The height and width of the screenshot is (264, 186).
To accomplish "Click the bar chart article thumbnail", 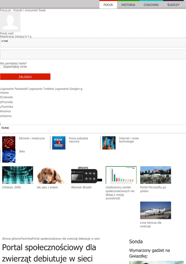I will pos(121,175).
